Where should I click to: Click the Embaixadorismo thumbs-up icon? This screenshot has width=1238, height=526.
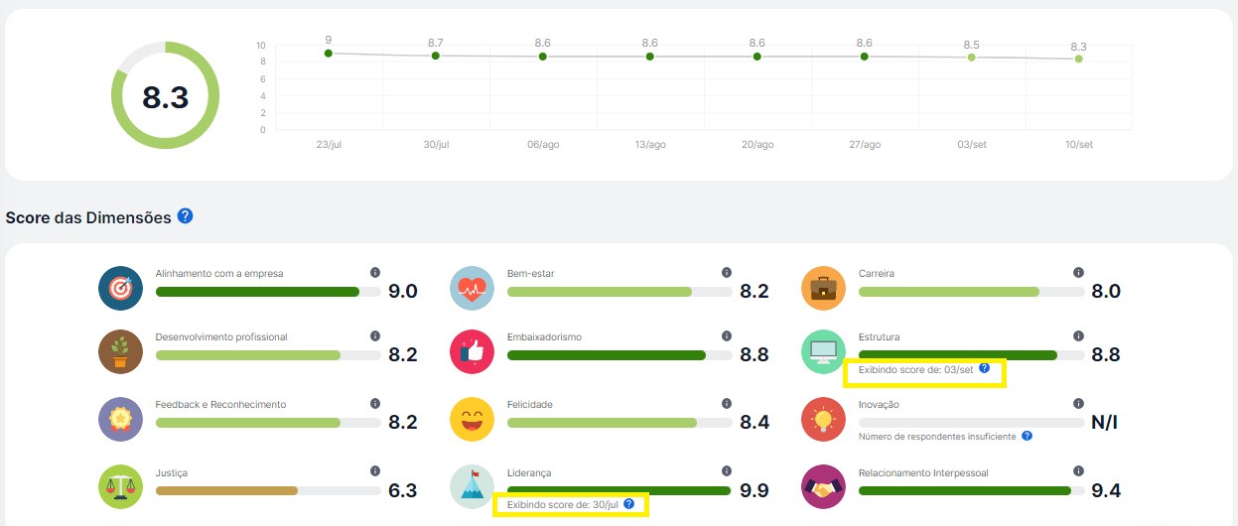click(472, 351)
